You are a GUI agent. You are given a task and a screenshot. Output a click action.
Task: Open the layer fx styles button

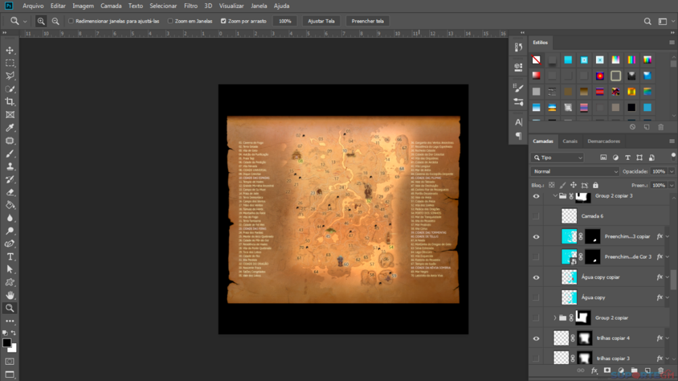(x=594, y=371)
